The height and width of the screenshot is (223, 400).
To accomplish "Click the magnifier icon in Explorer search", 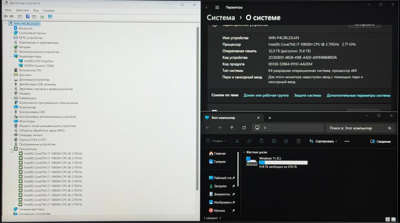I will [390, 128].
